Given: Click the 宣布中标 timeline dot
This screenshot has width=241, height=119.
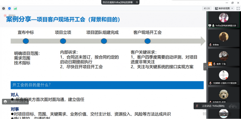Looking at the screenshot, I should (26, 41).
